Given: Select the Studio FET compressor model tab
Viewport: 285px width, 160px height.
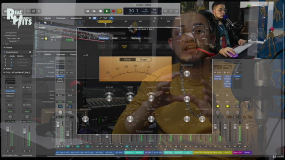Looking at the screenshot, I should pyautogui.click(x=124, y=47).
